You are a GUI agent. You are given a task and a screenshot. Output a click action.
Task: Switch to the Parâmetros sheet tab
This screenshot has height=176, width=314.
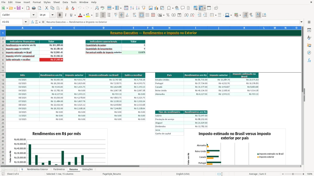(59, 169)
